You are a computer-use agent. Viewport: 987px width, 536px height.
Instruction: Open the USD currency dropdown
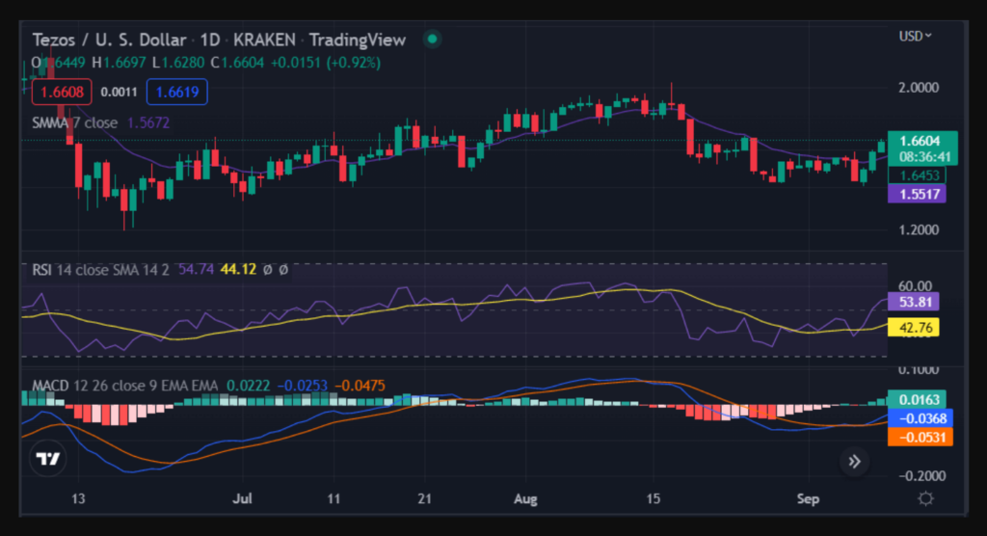point(915,37)
